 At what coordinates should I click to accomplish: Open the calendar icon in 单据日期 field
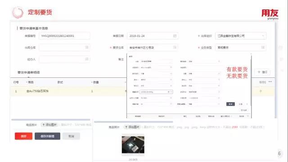tap(175, 36)
